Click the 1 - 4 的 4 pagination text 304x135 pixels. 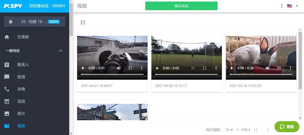coord(243,130)
